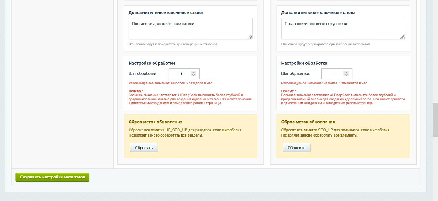Click right 'Сброс меток обновления' heading

tap(308, 122)
